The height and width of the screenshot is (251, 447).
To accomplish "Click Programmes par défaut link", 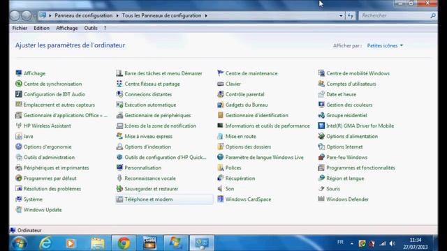I will [50, 178].
